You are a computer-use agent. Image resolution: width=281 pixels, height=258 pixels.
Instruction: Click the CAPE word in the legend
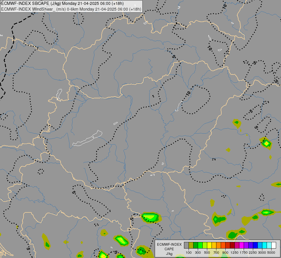[x=169, y=249]
